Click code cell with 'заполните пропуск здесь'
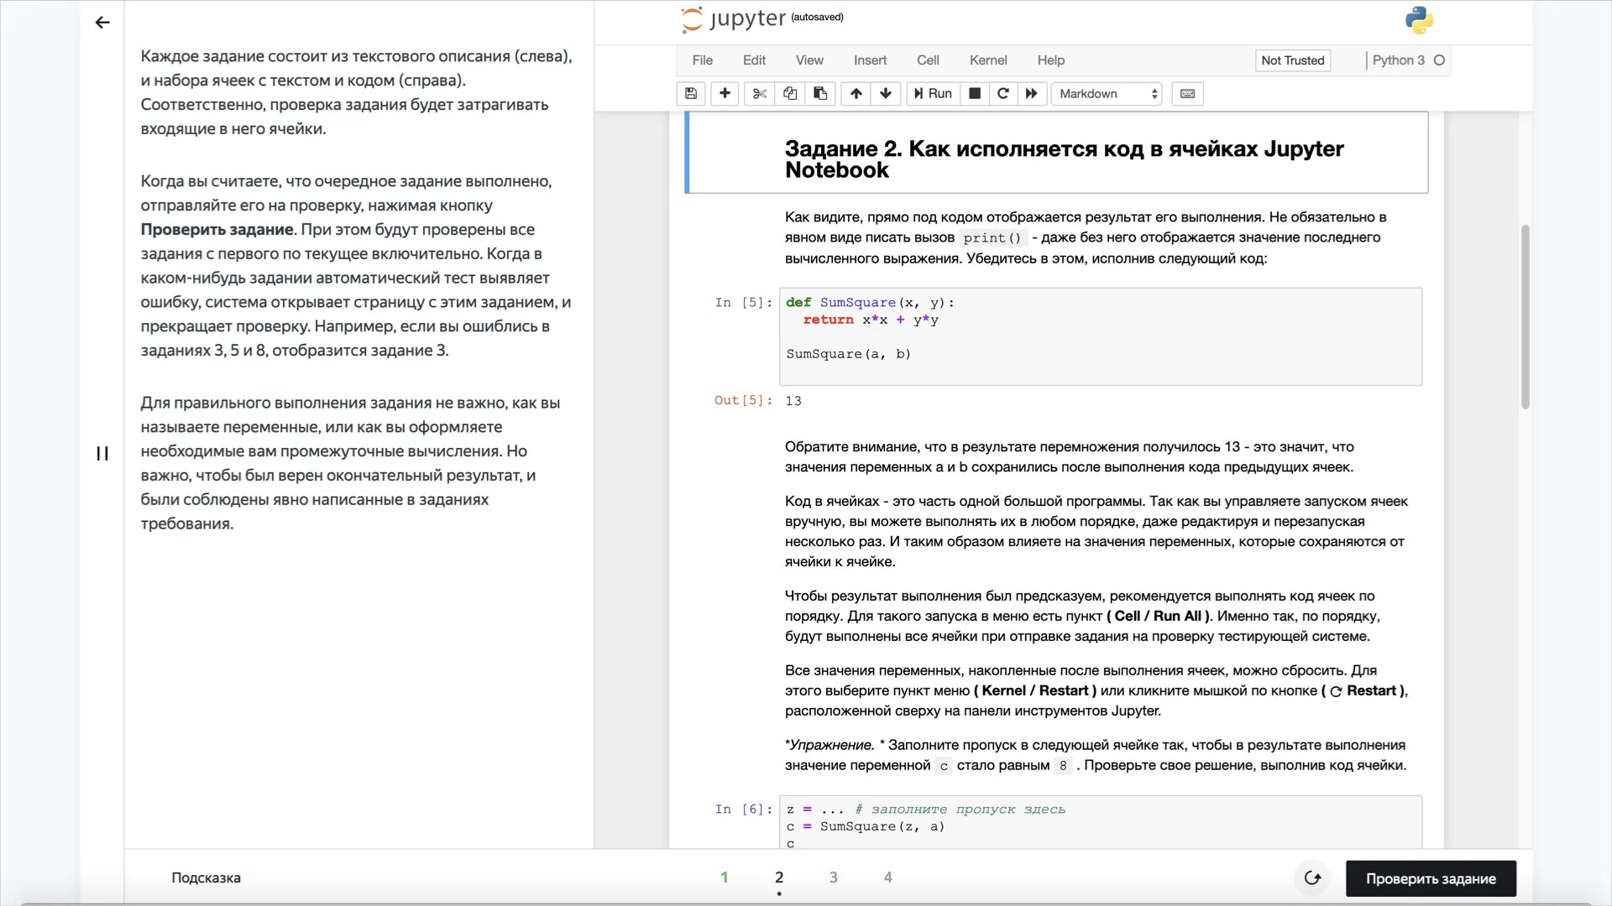 point(1101,823)
